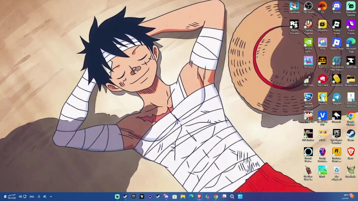Select the CAZASOUQ MANUAL file icon

(x=351, y=100)
